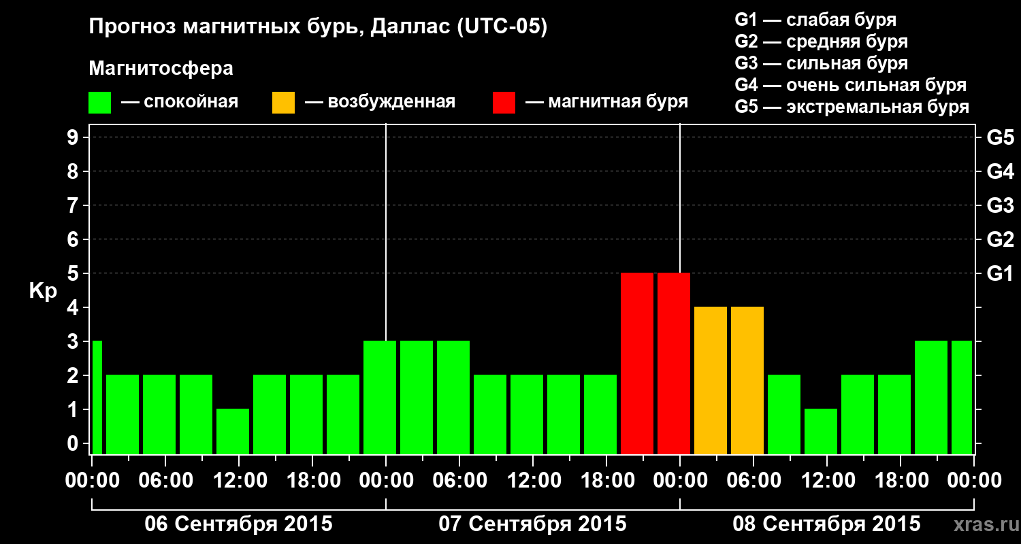Click Kp 1 bar on 06 Сентября
The image size is (1021, 544).
233,431
